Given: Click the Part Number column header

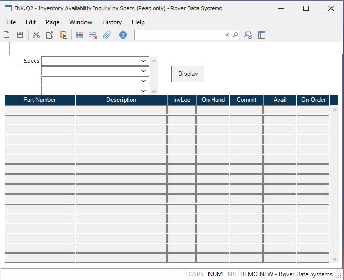Looking at the screenshot, I should tap(40, 100).
